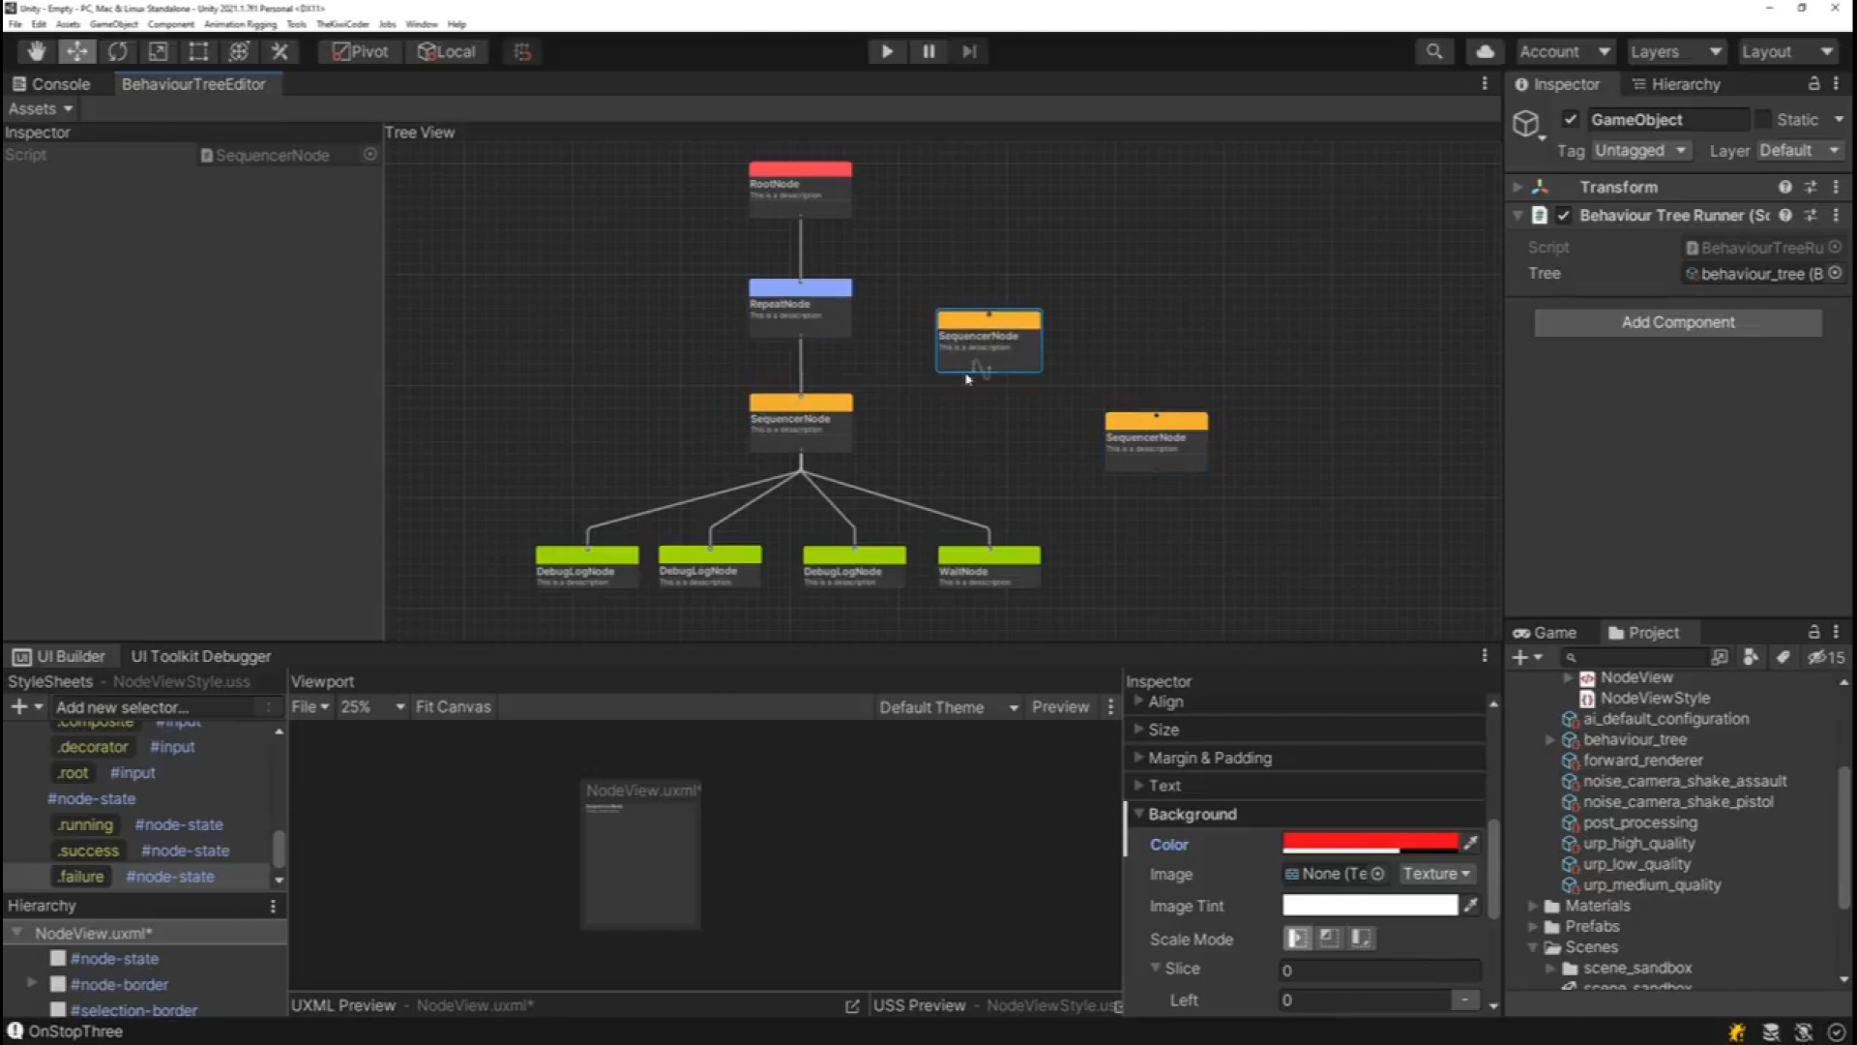The height and width of the screenshot is (1045, 1857).
Task: Select the Rotate tool icon
Action: click(x=117, y=51)
